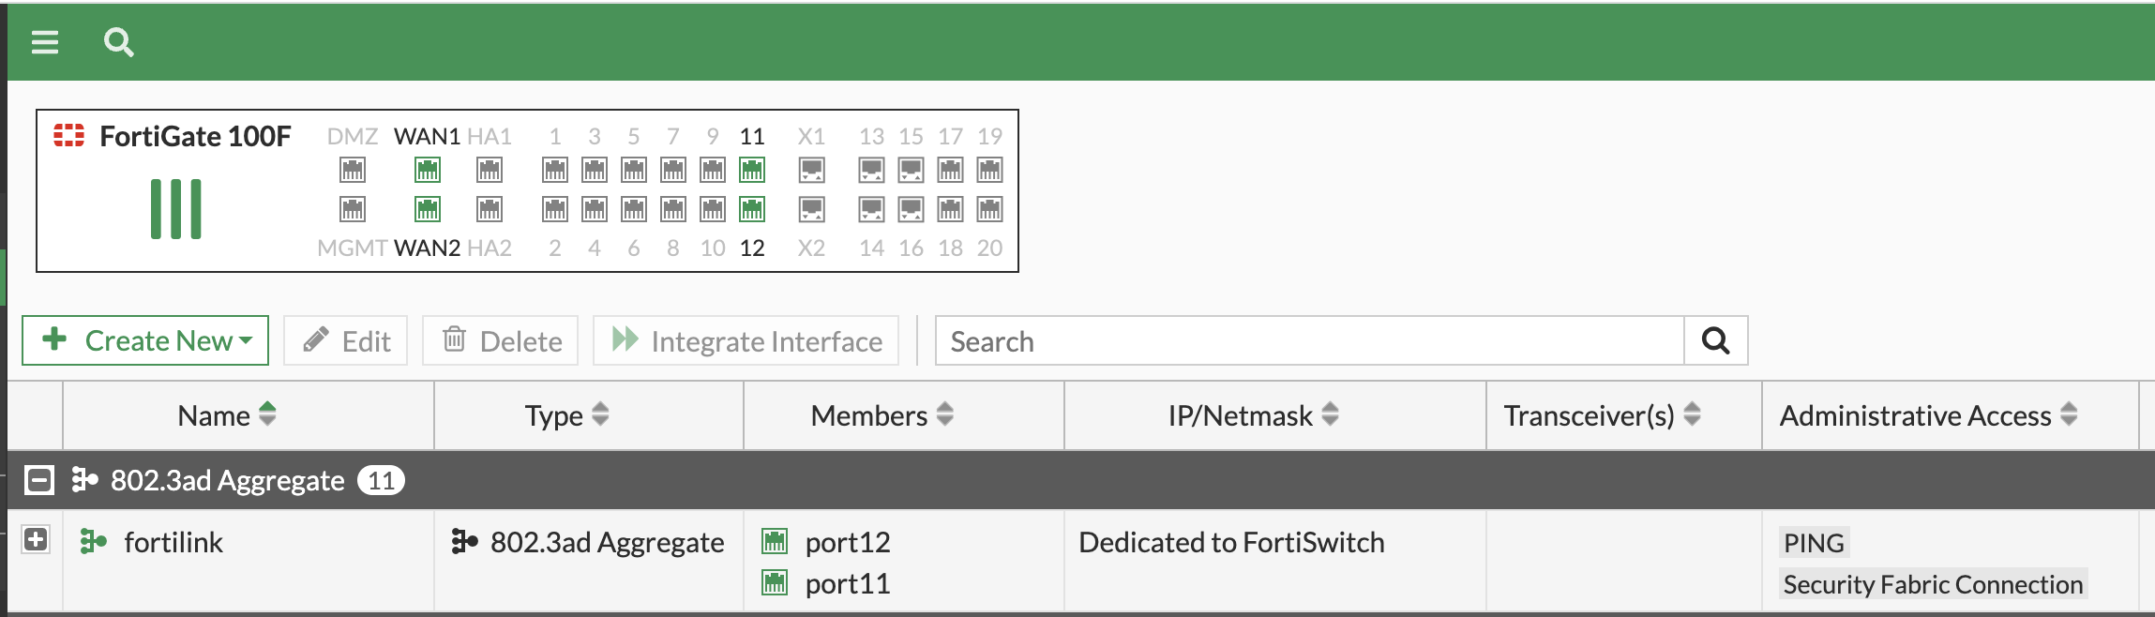Image resolution: width=2155 pixels, height=617 pixels.
Task: Click port 12 icon on faceplate
Action: pos(752,208)
